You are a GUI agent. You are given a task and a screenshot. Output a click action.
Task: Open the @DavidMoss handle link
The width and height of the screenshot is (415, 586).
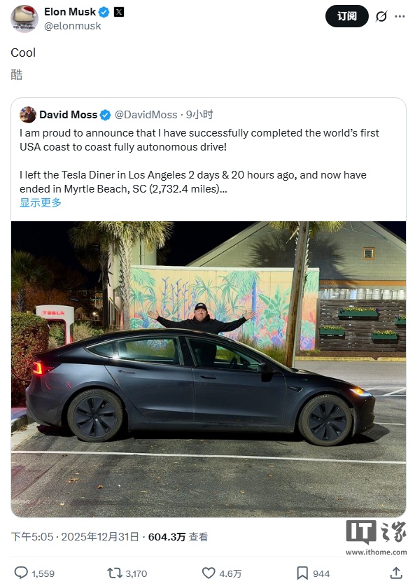pos(146,115)
